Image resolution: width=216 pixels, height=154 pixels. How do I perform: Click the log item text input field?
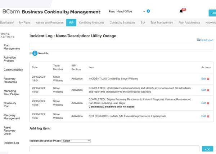114,149
